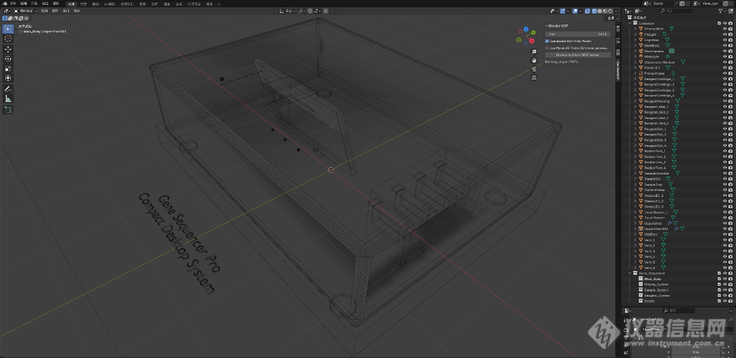
Task: Click the green Y axis on navigation gizmo
Action: click(x=533, y=33)
